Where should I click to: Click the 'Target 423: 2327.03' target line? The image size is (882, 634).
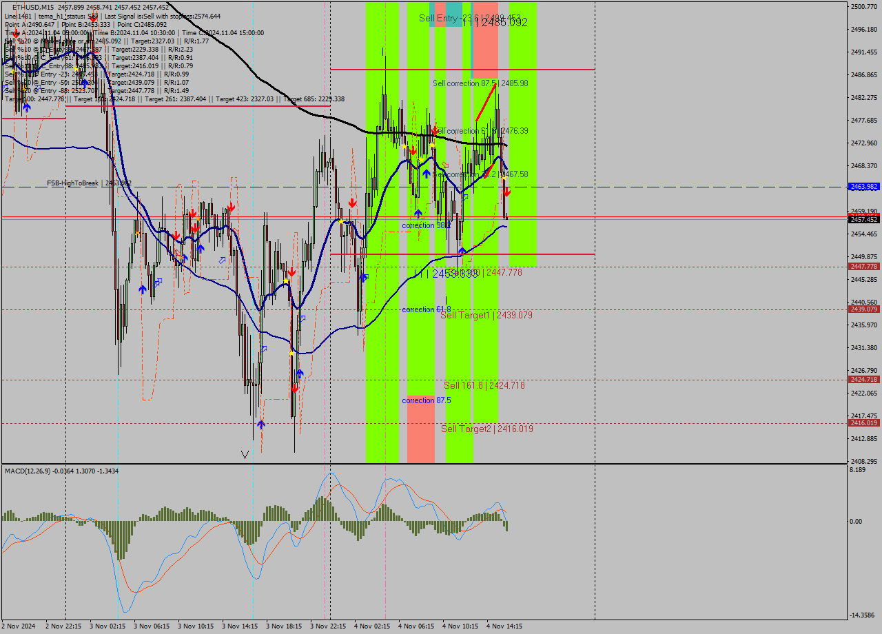coord(247,99)
